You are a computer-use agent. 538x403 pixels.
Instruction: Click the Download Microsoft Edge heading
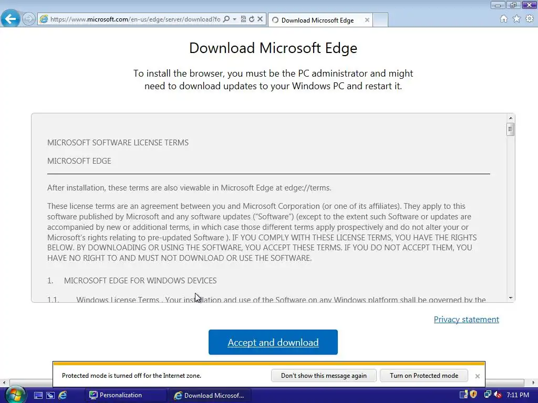tap(273, 48)
